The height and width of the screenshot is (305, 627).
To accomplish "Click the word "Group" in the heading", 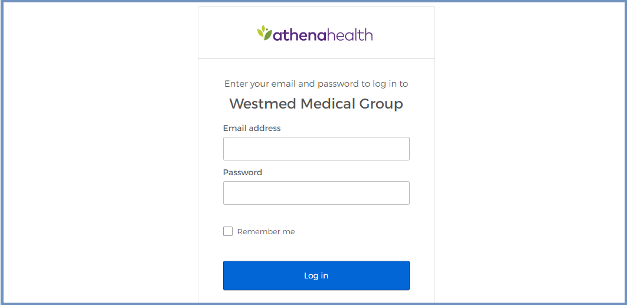I will [381, 104].
